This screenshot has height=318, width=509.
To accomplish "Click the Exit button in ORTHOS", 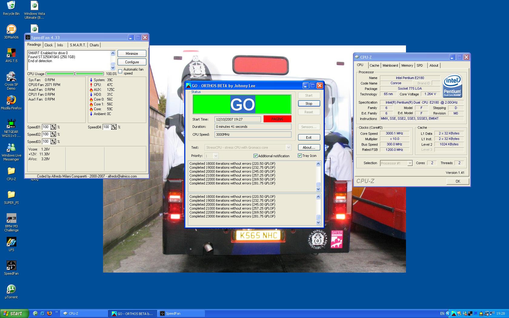I will (309, 137).
